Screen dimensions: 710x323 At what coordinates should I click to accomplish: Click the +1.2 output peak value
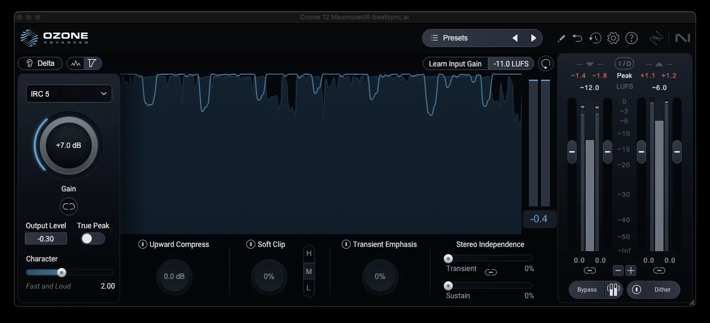[x=669, y=75]
